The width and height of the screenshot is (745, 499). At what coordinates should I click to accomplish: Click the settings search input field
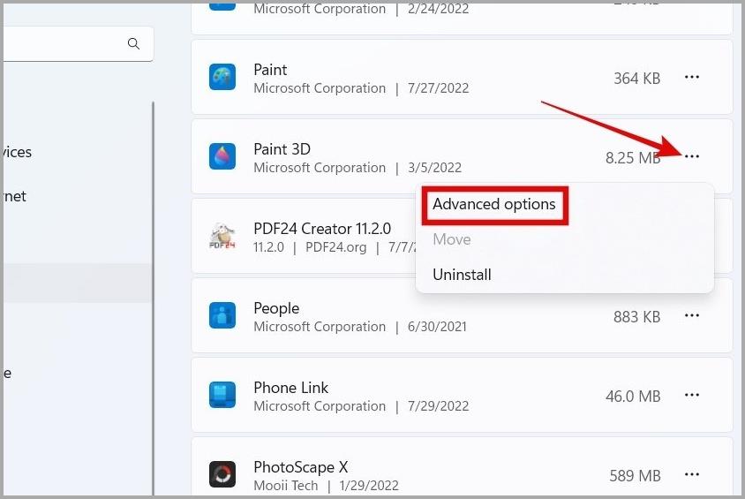(x=77, y=44)
